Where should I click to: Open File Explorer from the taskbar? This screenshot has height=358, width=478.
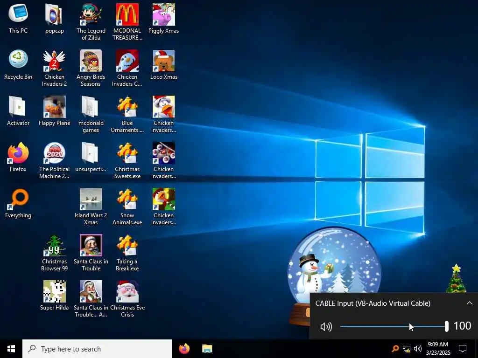pos(207,349)
